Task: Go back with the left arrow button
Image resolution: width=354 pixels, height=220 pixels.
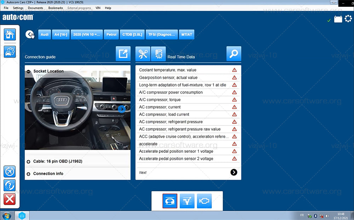Action: point(30,35)
